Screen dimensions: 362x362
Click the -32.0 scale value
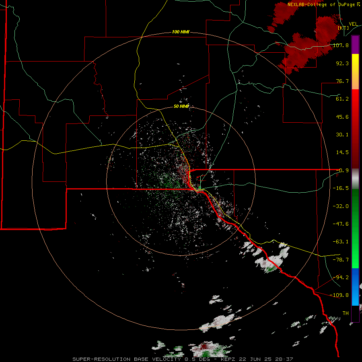pos(341,206)
